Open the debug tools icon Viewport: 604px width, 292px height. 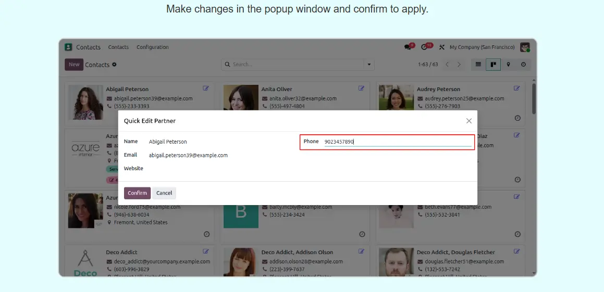click(x=441, y=47)
